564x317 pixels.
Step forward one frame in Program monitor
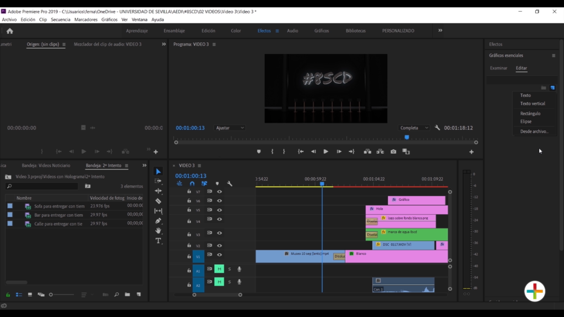tap(339, 152)
